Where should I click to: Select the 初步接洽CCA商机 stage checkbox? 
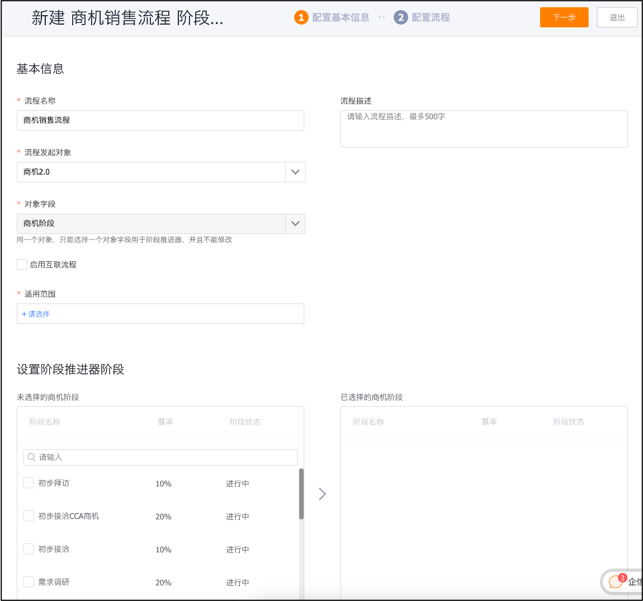coord(29,516)
